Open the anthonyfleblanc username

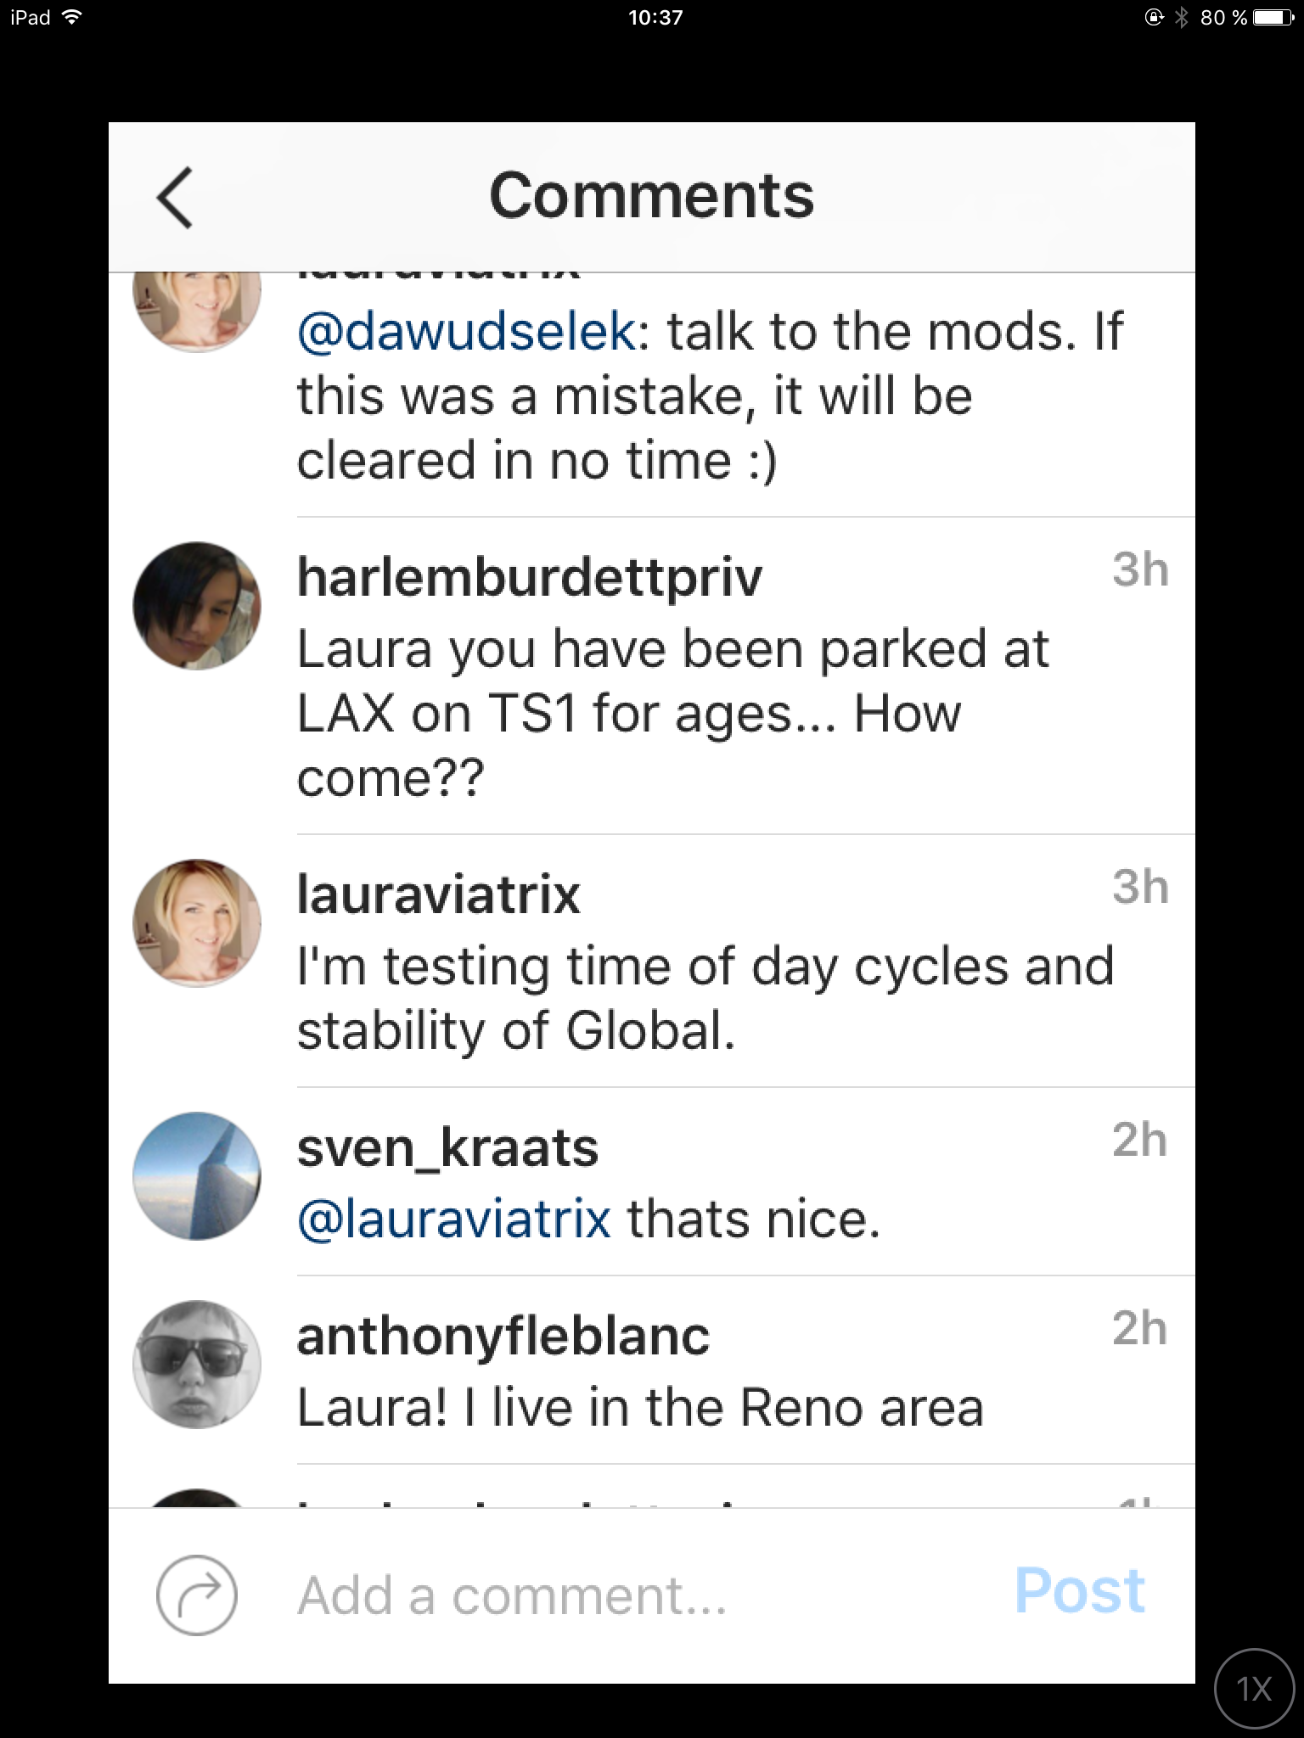click(x=503, y=1337)
